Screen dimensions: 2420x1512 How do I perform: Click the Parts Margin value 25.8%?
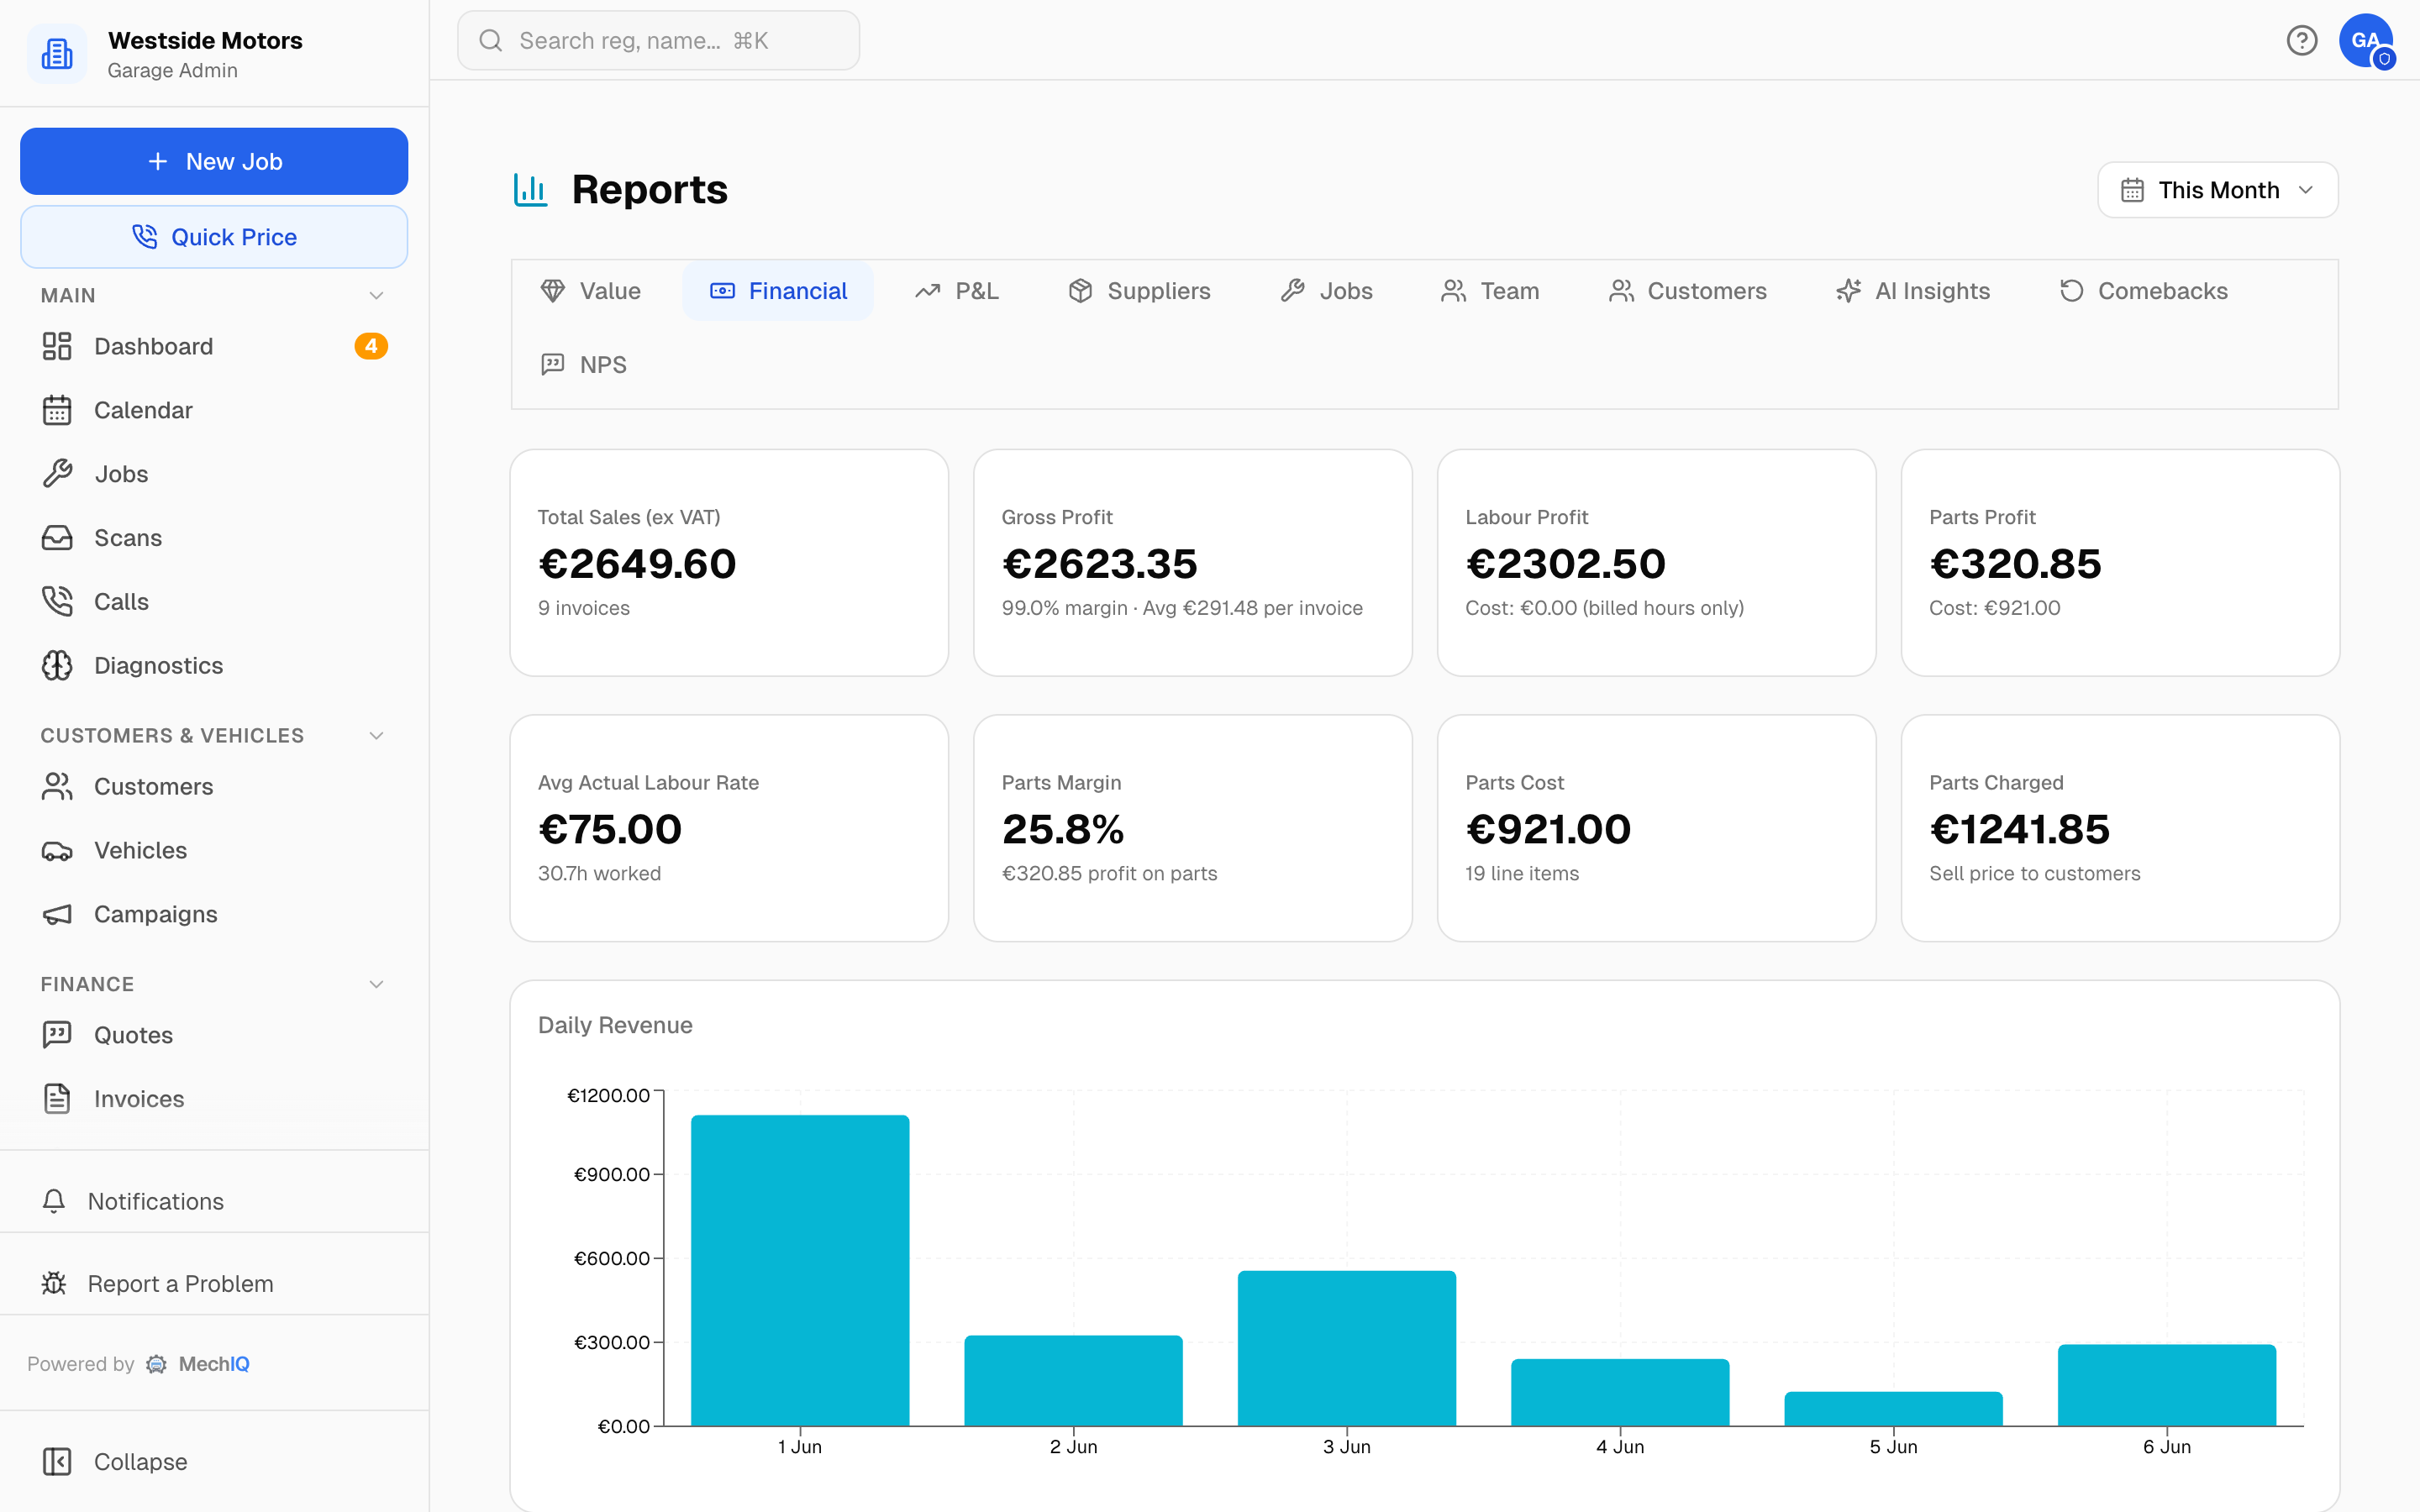[1063, 829]
